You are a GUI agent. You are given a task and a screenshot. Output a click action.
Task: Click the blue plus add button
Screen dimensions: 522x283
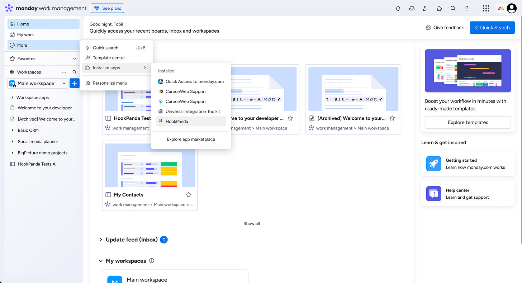pyautogui.click(x=75, y=84)
